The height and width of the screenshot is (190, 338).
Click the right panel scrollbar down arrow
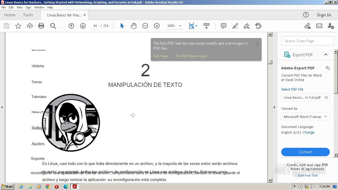(336, 155)
